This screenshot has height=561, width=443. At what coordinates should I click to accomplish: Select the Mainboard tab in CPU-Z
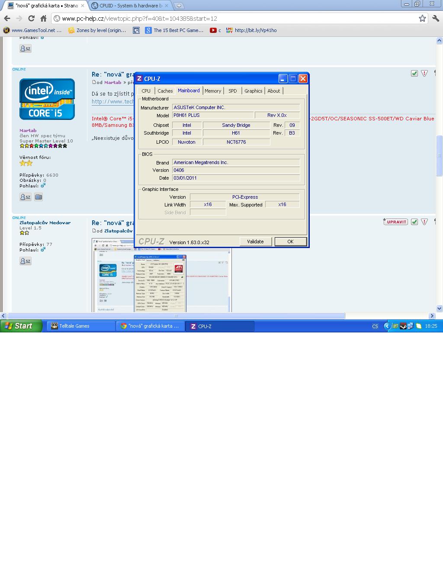coord(189,90)
